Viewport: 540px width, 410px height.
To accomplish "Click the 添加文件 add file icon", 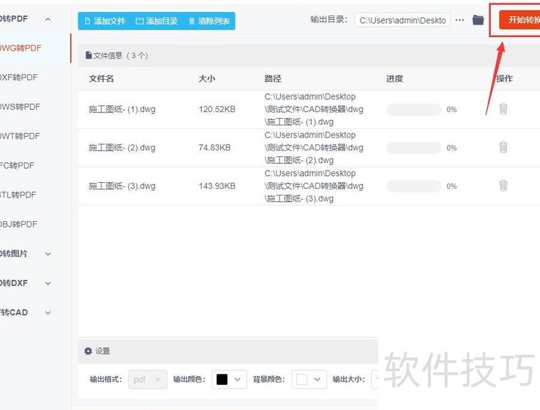I will click(86, 21).
